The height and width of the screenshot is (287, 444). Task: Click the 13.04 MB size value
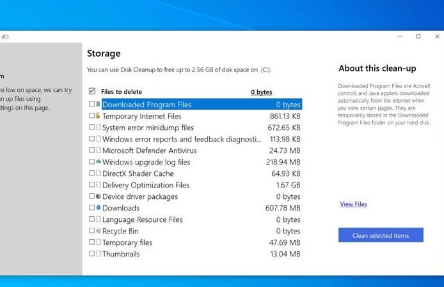pos(285,254)
